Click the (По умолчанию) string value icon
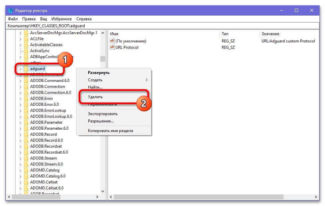325x206 pixels. tap(112, 41)
